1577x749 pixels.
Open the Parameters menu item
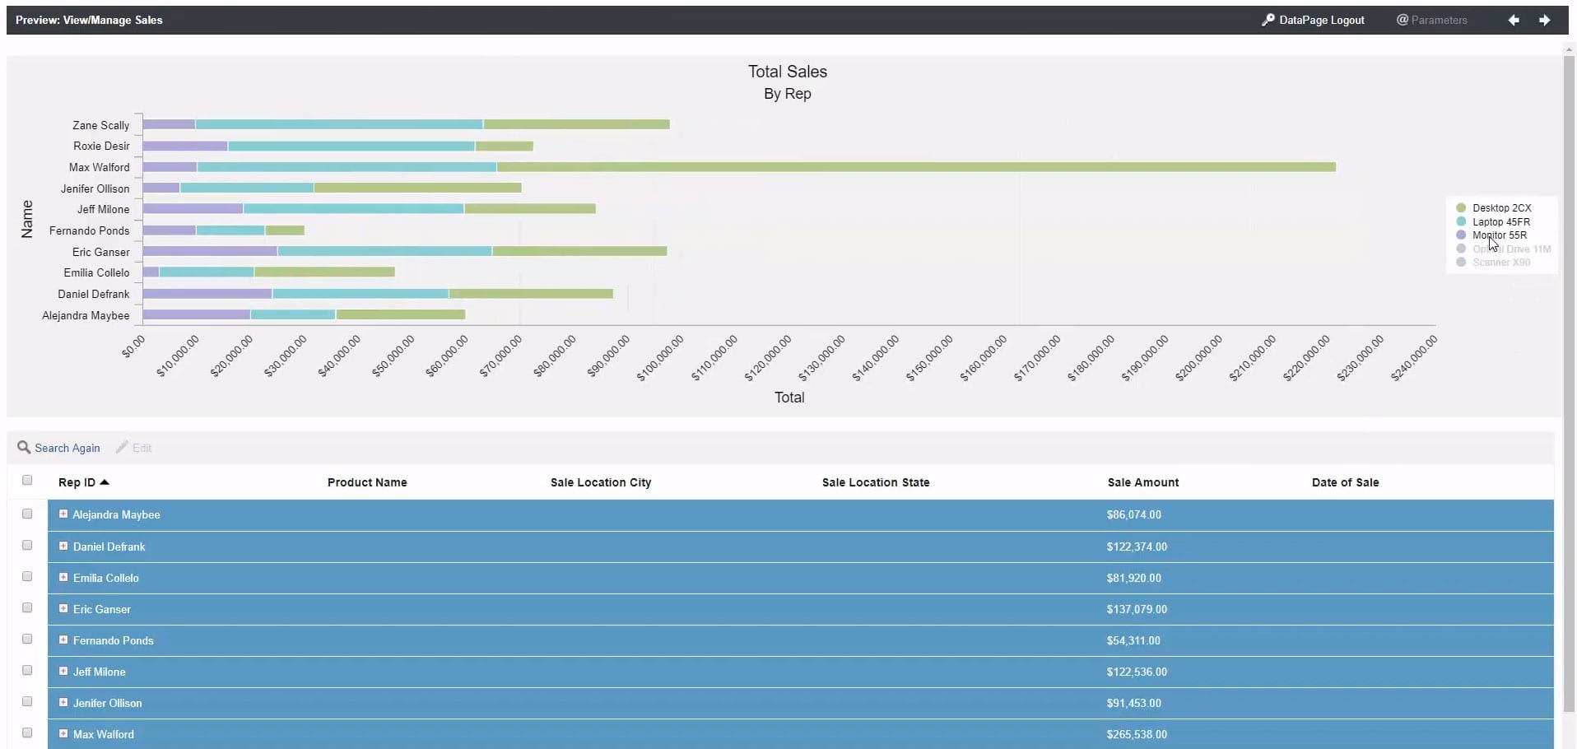(x=1432, y=21)
